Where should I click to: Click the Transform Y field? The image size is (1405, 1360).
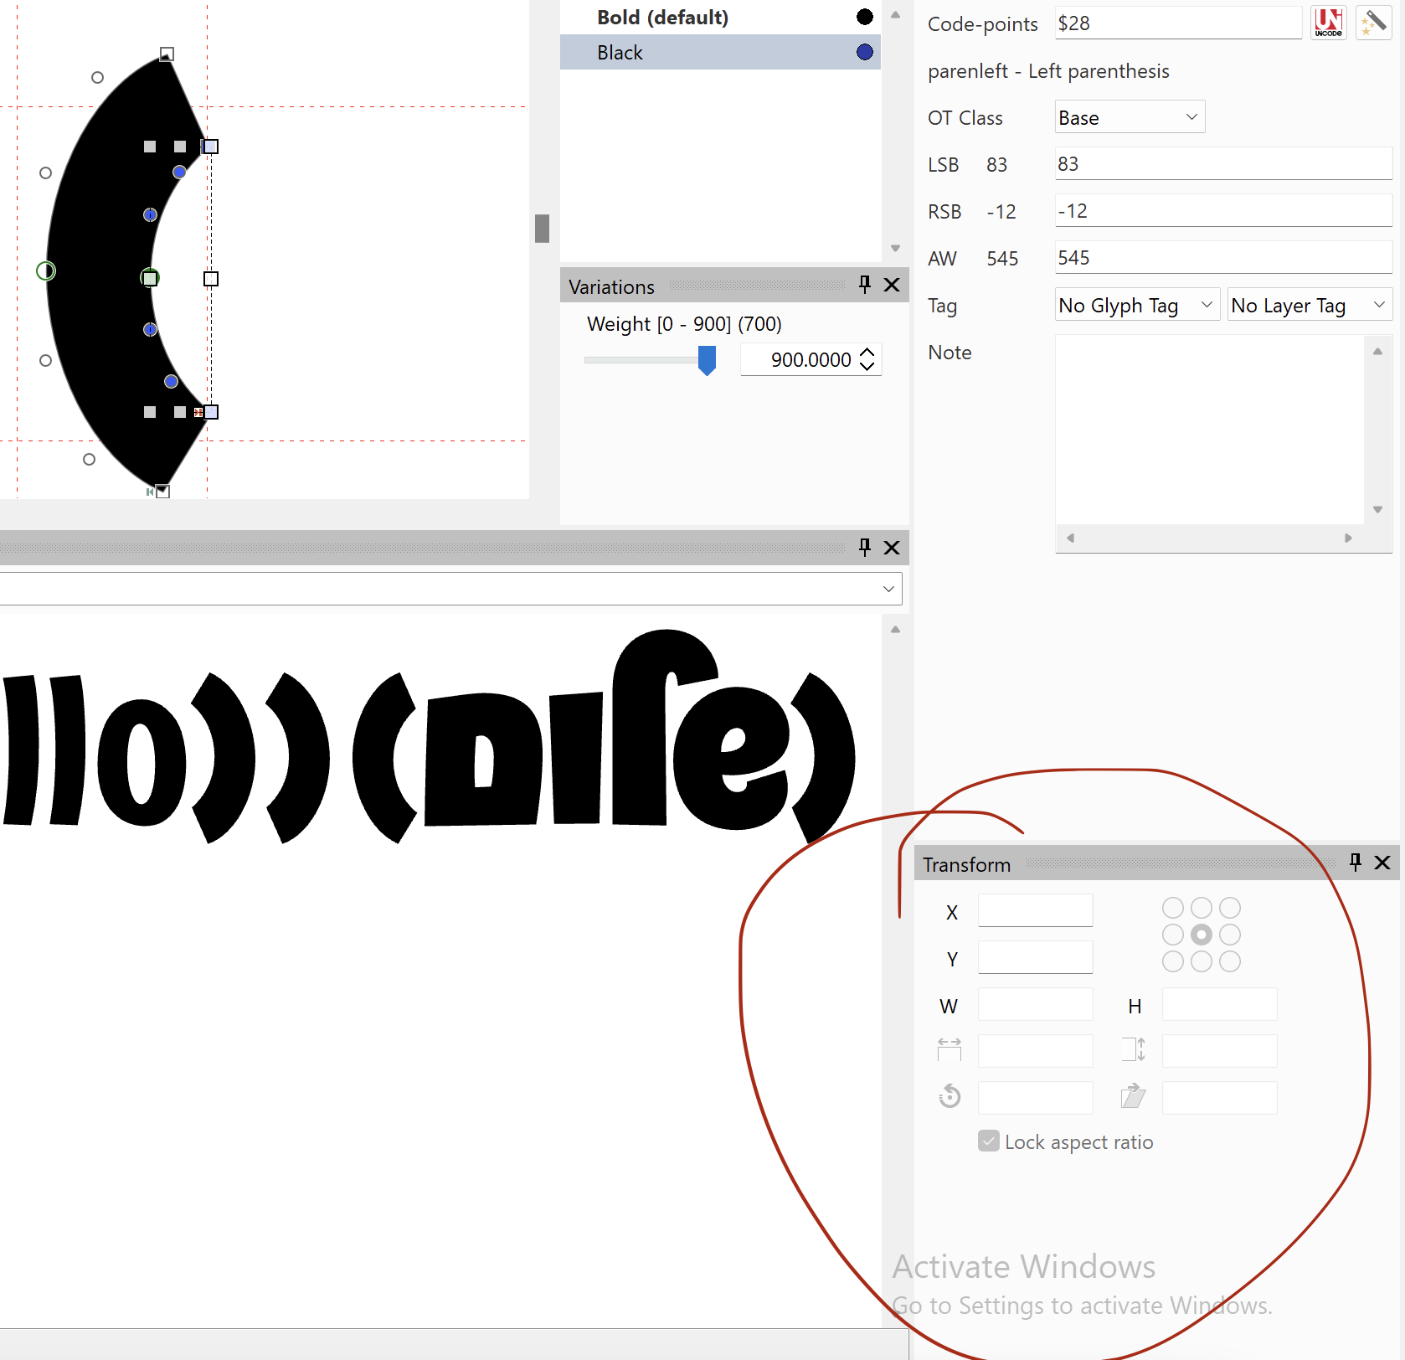click(x=1035, y=957)
